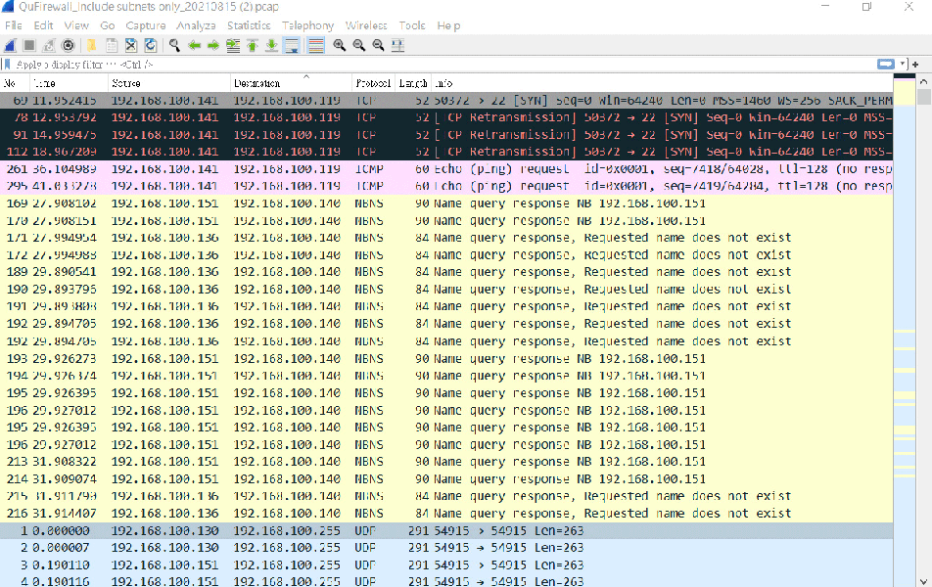
Task: Select packet 169 NBNS Name query response row
Action: point(447,203)
